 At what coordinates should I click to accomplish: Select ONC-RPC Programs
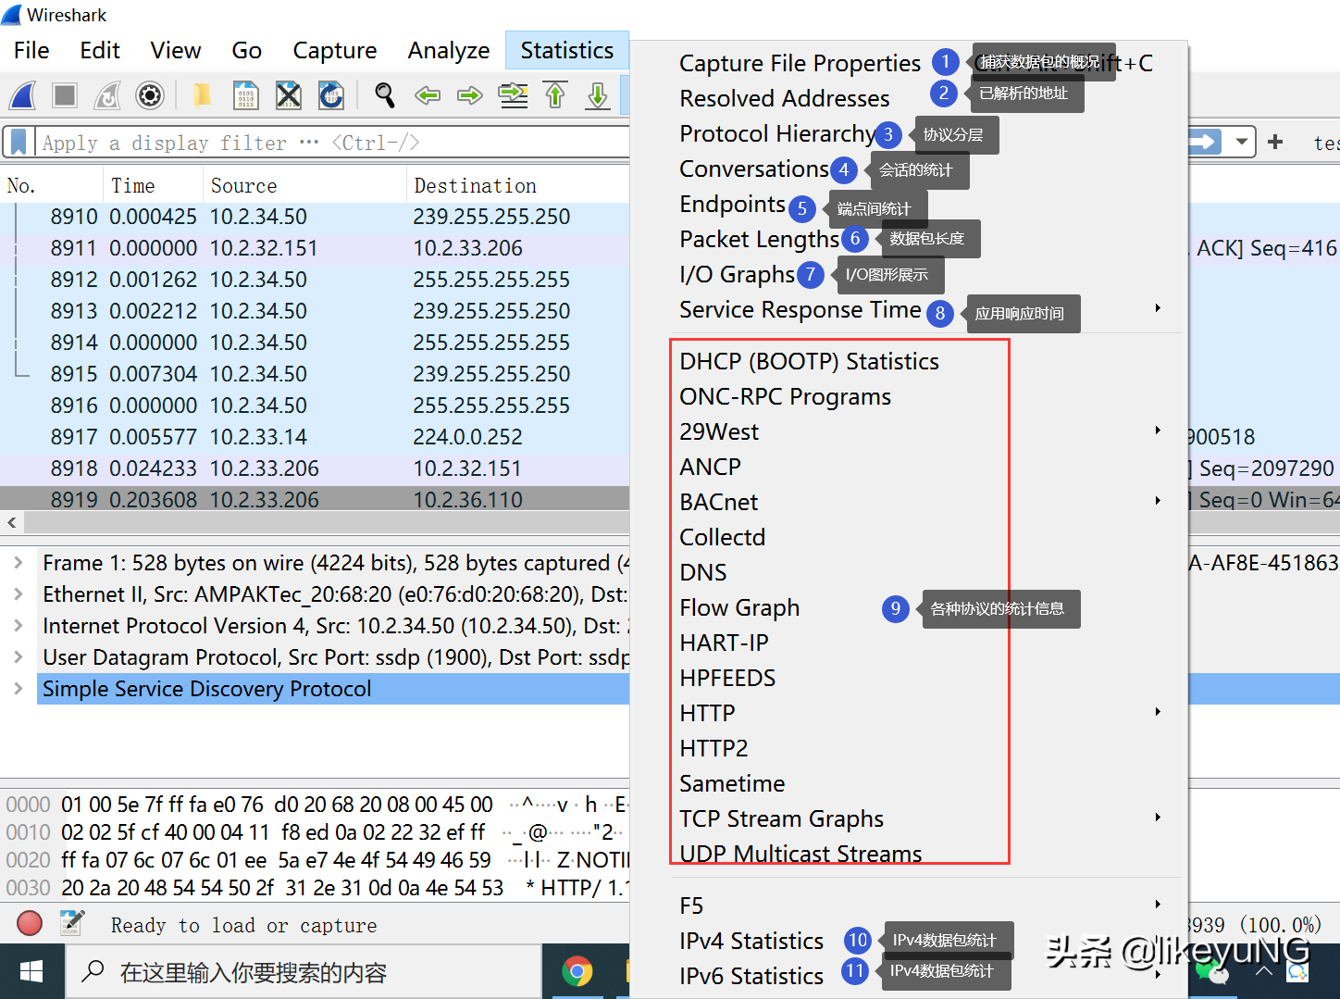click(x=785, y=396)
